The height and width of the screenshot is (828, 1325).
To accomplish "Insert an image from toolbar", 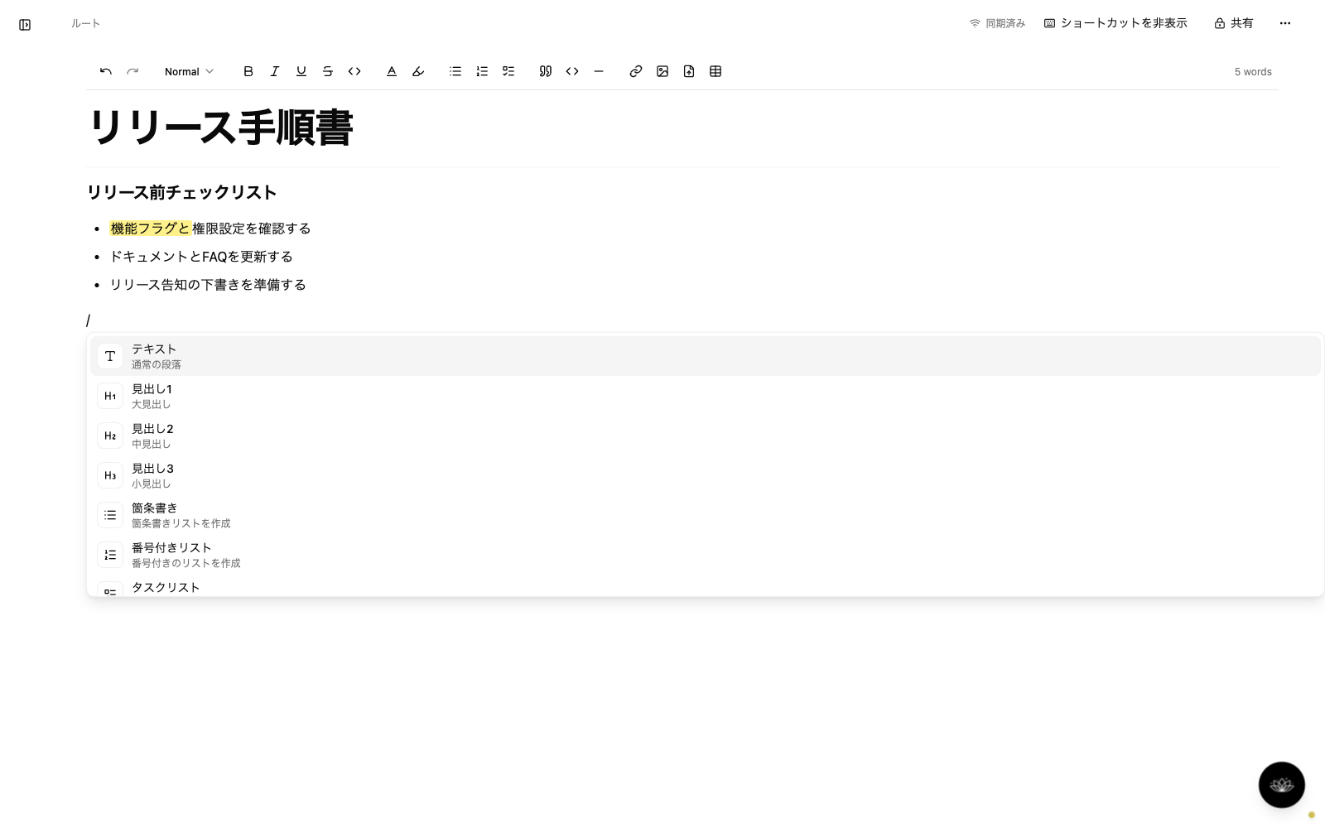I will coord(662,71).
